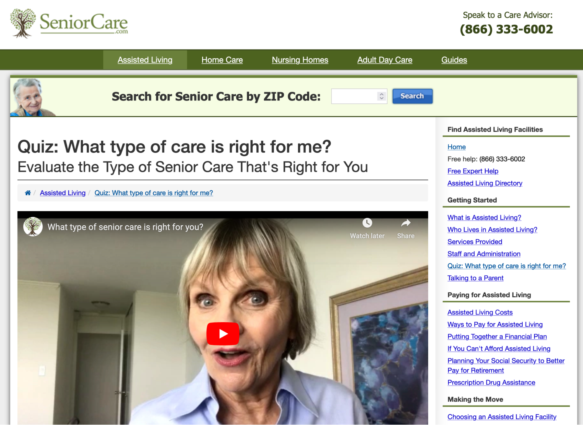Viewport: 583px width, 425px height.
Task: Open the Assisted Living Costs link
Action: pos(480,312)
